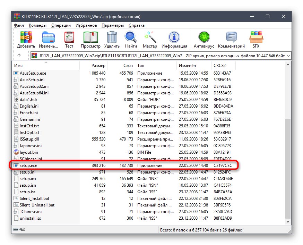Select the AsusSetup.ini file name

pos(32,80)
